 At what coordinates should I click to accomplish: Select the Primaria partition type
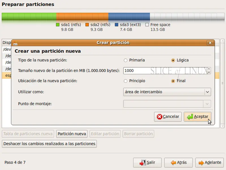coord(126,60)
